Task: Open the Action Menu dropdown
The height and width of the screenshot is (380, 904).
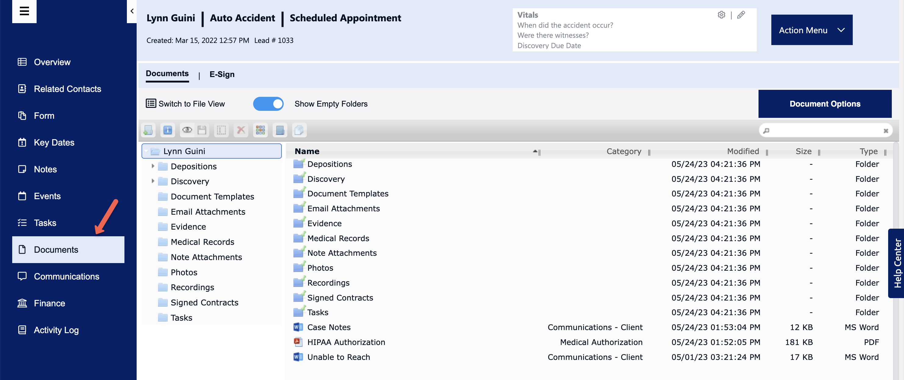Action: pos(812,30)
